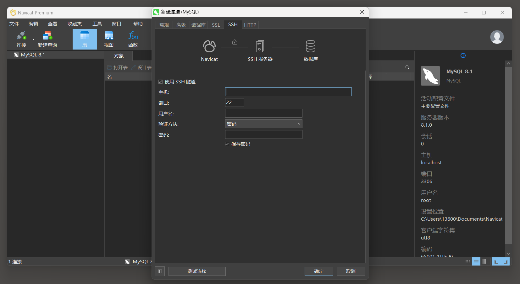Open the Help (帮助) menu
Screen dimensions: 520x284
tap(138, 24)
